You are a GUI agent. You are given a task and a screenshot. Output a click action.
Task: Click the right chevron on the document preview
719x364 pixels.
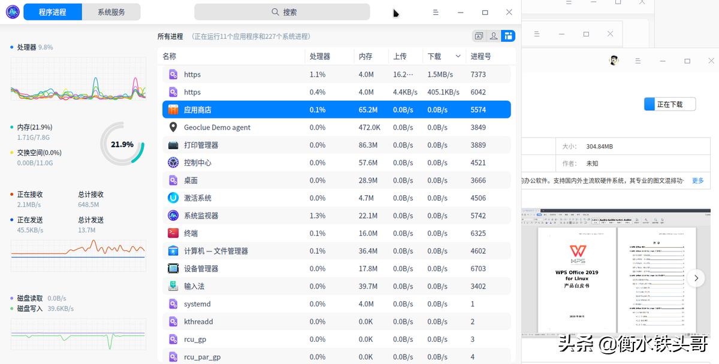(695, 278)
